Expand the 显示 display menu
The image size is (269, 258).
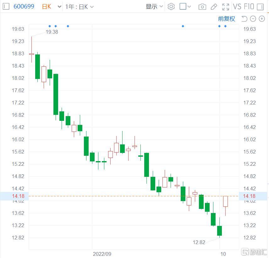[154, 7]
